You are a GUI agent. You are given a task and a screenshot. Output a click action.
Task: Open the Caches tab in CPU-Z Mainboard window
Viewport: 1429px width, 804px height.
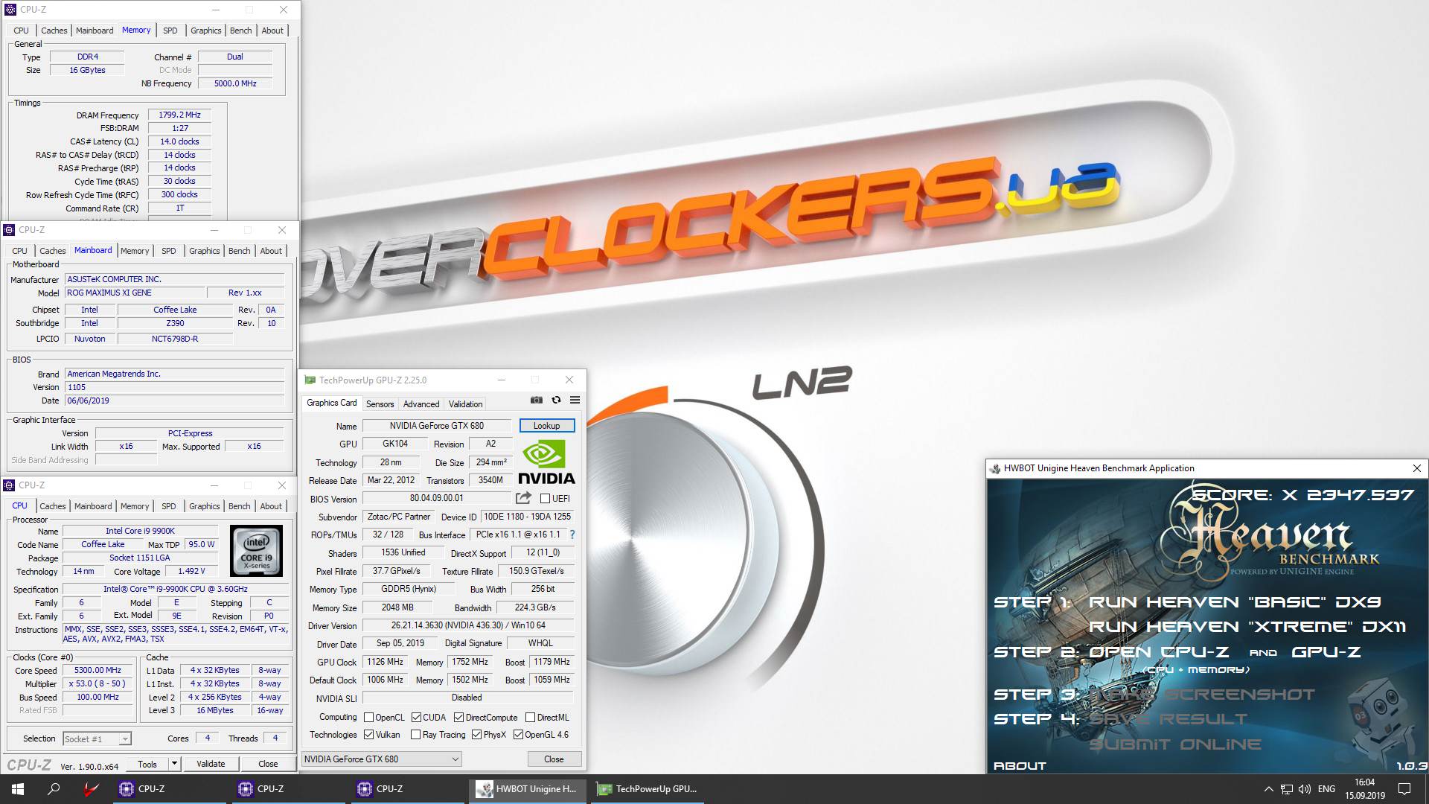(x=53, y=251)
